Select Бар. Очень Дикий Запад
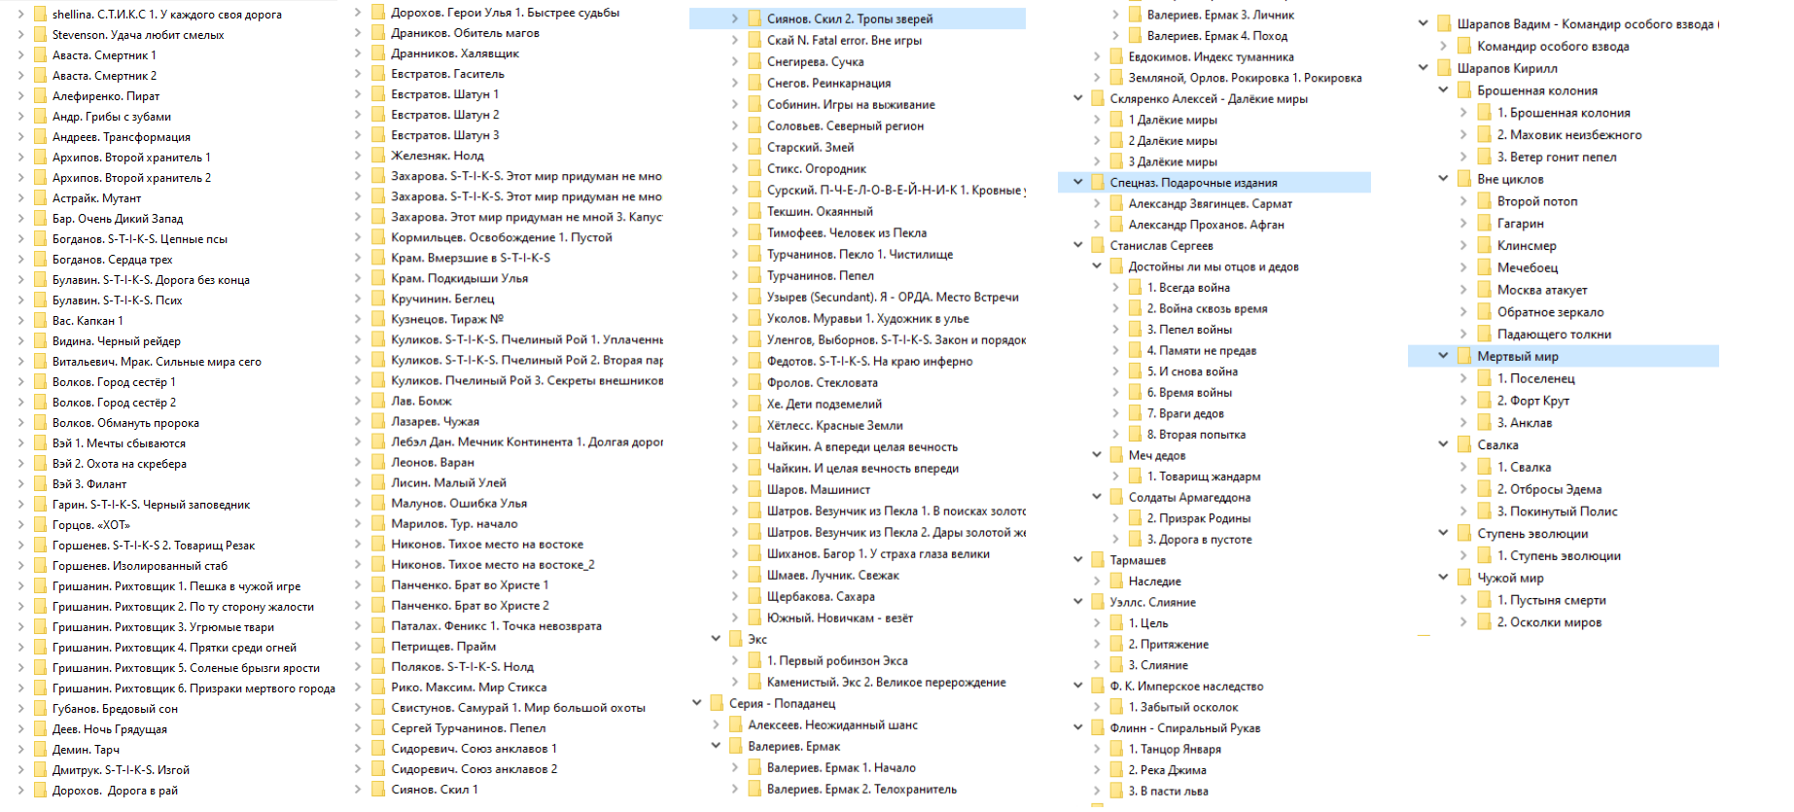1794x812 pixels. tap(118, 219)
